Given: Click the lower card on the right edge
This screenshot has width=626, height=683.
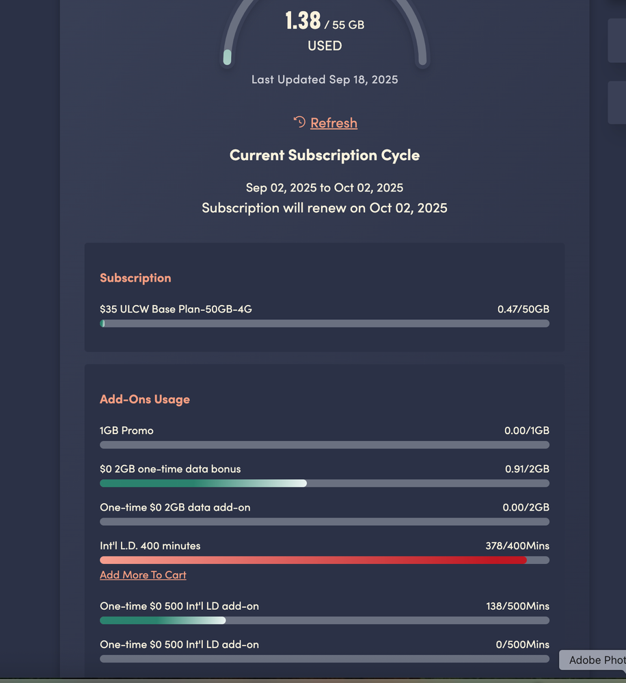Looking at the screenshot, I should coord(617,102).
